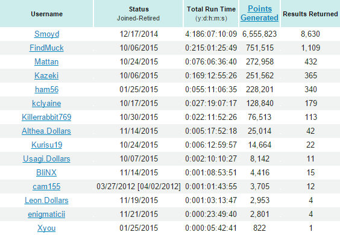Viewport: 340px width, 235px height.
Task: Select run time 0:000:05:42:41
Action: (211, 228)
